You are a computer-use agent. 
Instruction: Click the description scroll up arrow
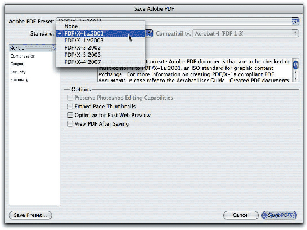[x=296, y=73]
